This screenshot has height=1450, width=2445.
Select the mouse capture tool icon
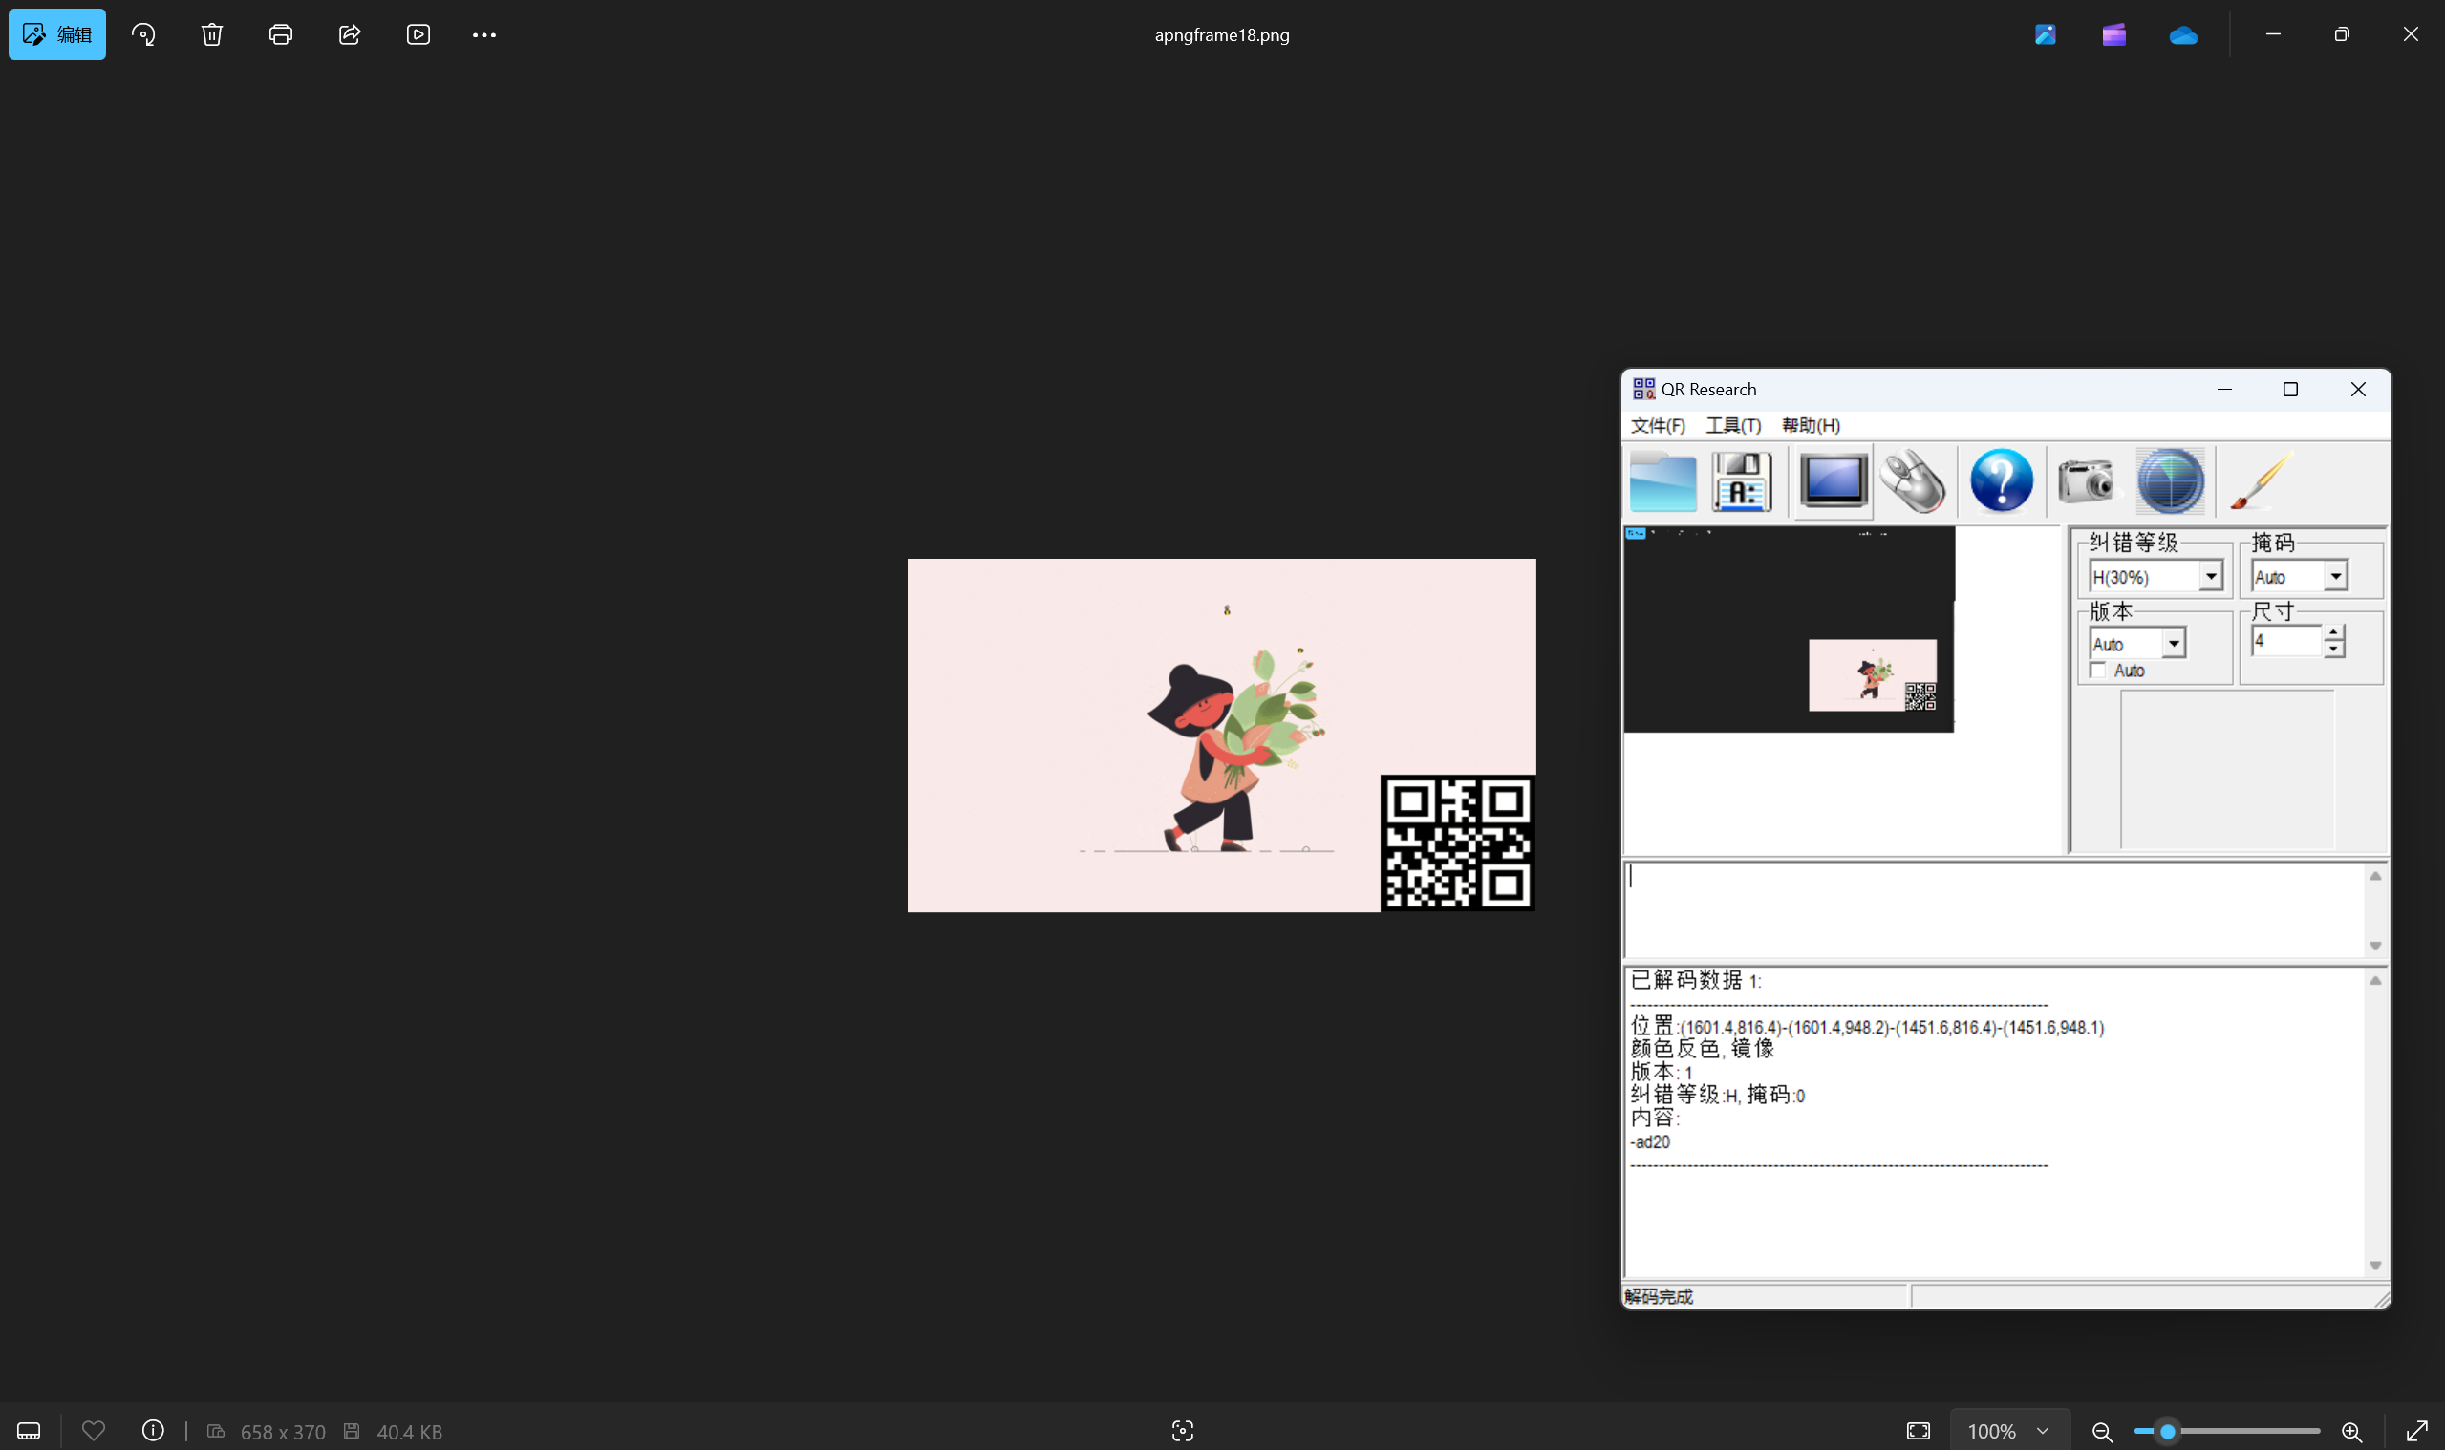click(x=1914, y=480)
